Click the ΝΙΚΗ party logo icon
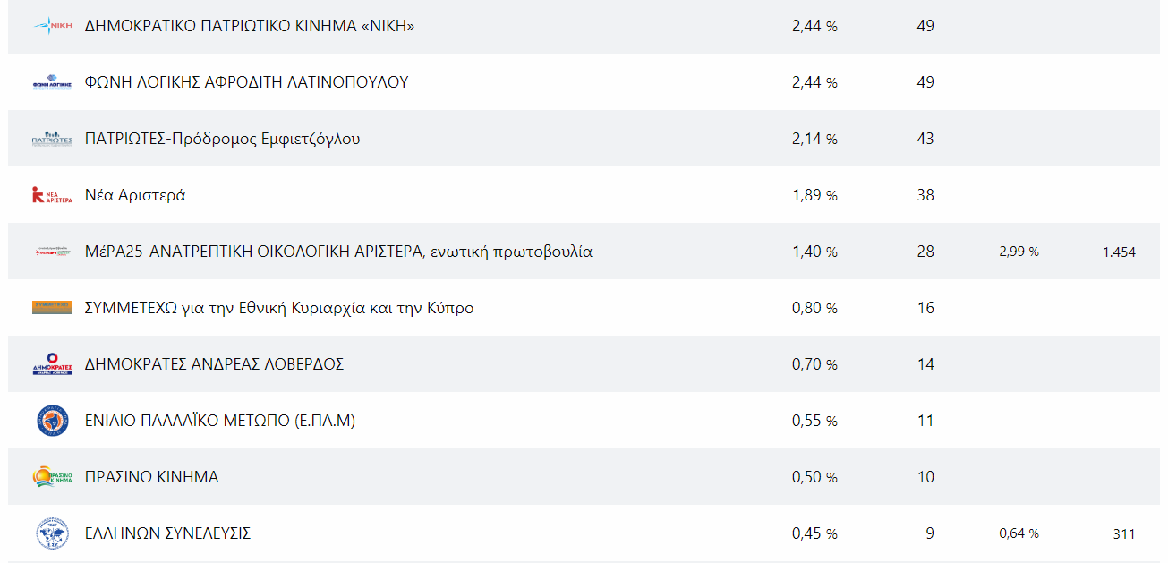The height and width of the screenshot is (563, 1168). coord(52,26)
